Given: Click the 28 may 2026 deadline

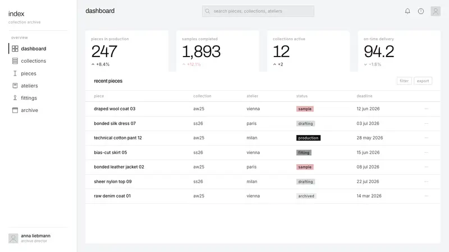Looking at the screenshot, I should [x=369, y=138].
